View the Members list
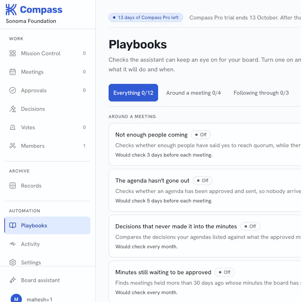301x302 pixels. tap(47, 146)
